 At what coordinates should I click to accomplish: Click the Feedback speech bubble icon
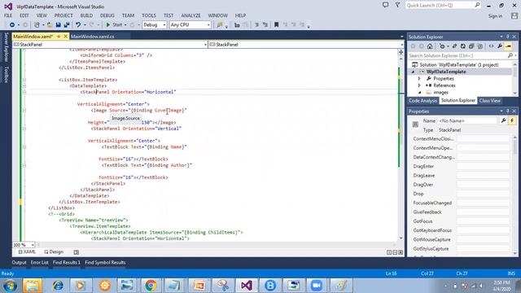point(385,5)
